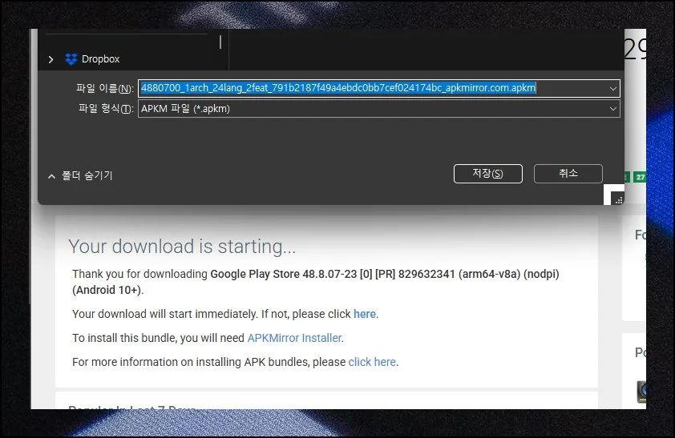Click the highlighted file name text field

pyautogui.click(x=338, y=88)
